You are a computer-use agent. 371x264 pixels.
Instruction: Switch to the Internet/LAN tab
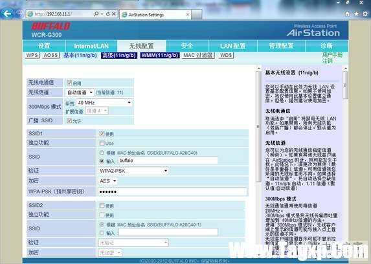[x=91, y=46]
